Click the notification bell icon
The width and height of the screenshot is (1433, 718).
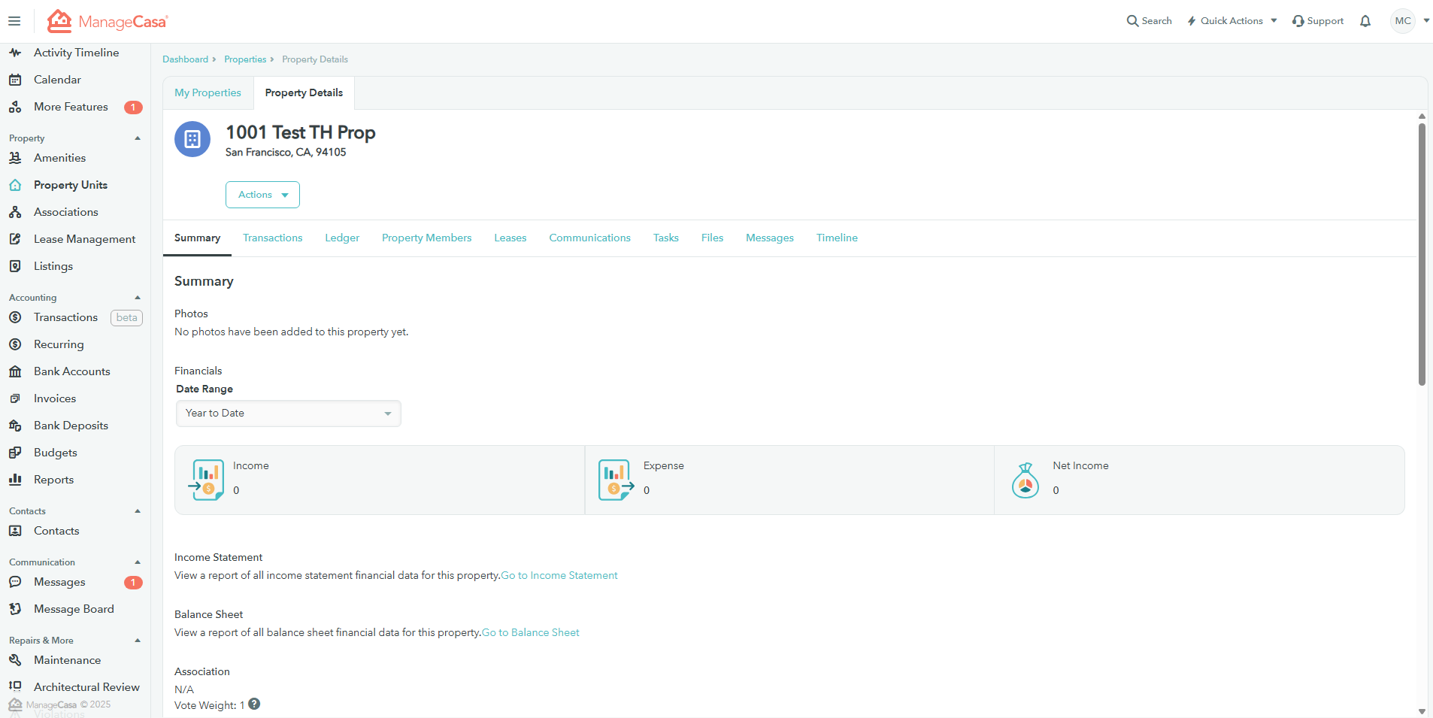click(x=1365, y=21)
